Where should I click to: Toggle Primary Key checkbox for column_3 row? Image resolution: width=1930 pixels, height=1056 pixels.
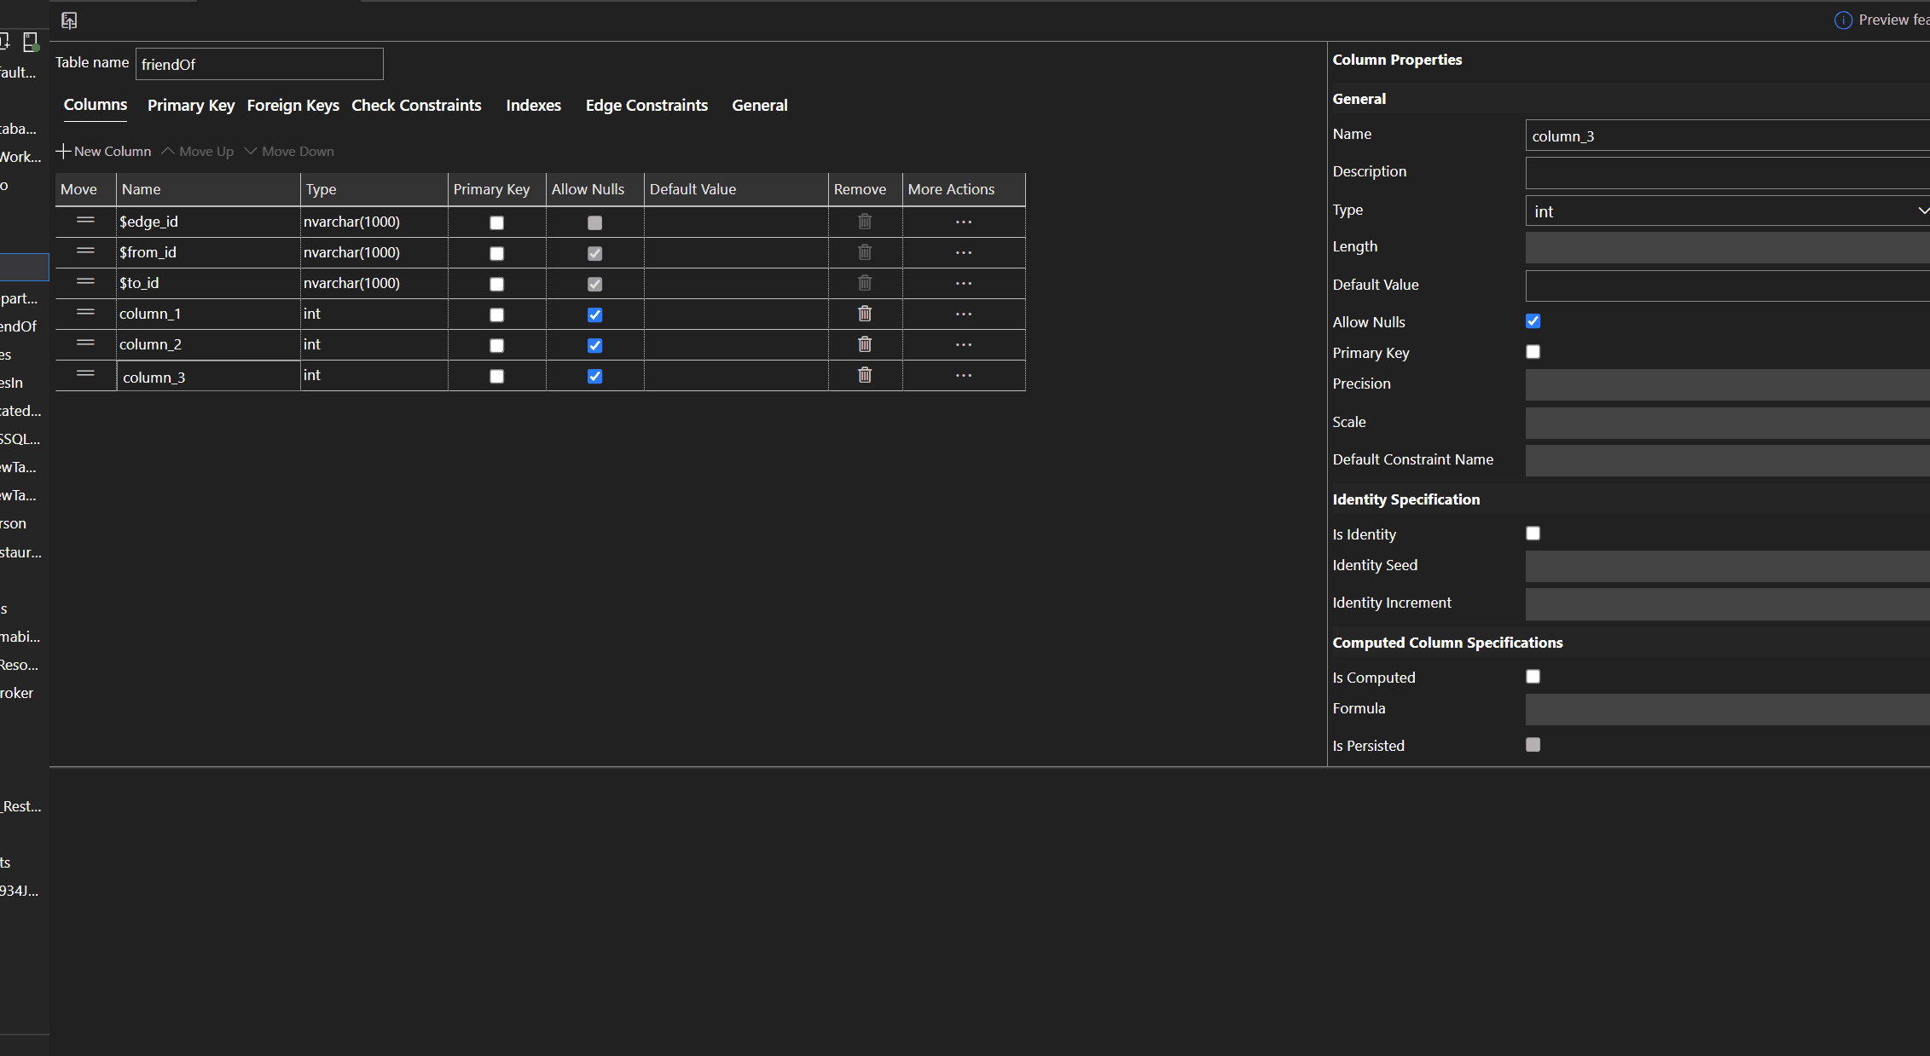[x=496, y=377]
